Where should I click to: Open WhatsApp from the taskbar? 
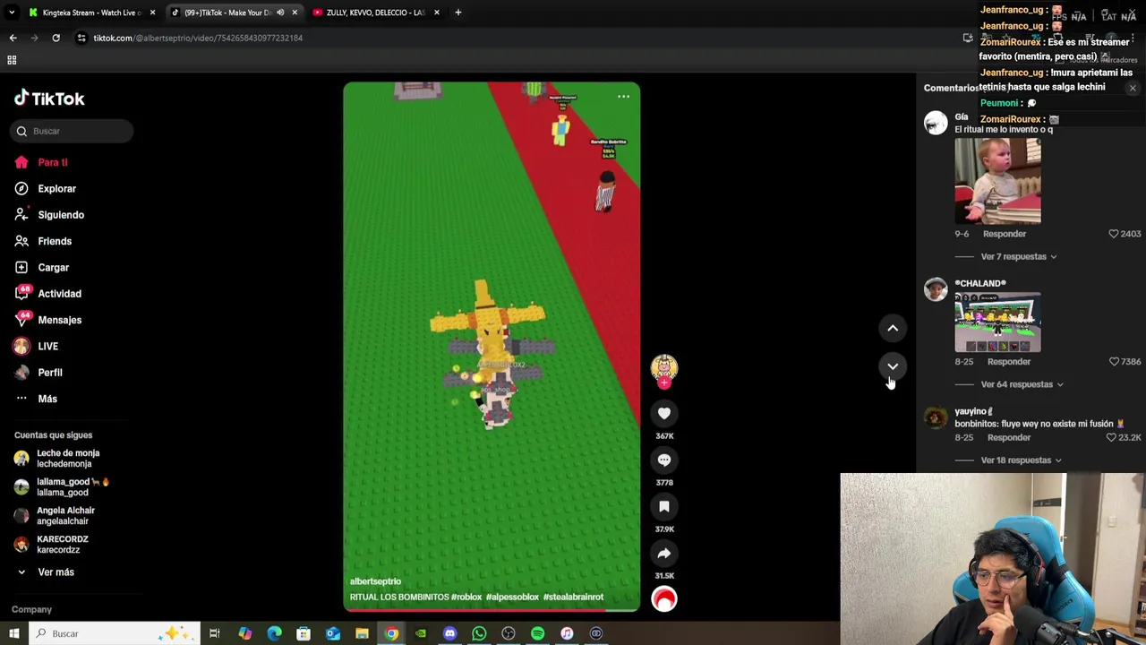click(x=479, y=633)
